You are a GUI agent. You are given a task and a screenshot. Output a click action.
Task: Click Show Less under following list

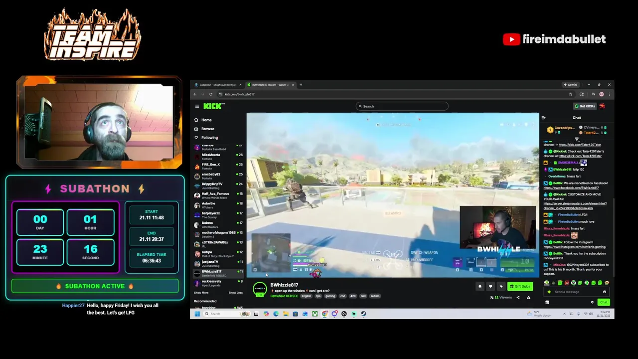[236, 293]
